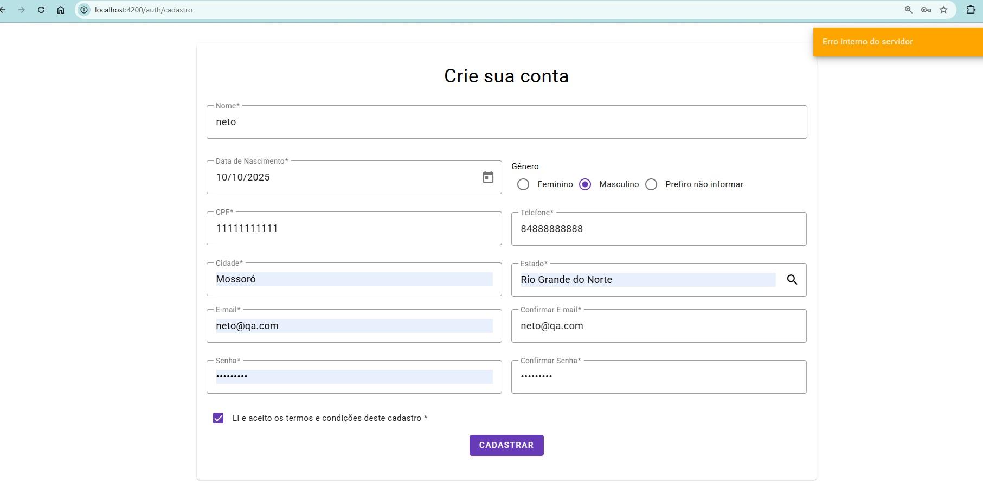This screenshot has width=983, height=488.
Task: Click the state search magnifier icon
Action: [x=792, y=280]
